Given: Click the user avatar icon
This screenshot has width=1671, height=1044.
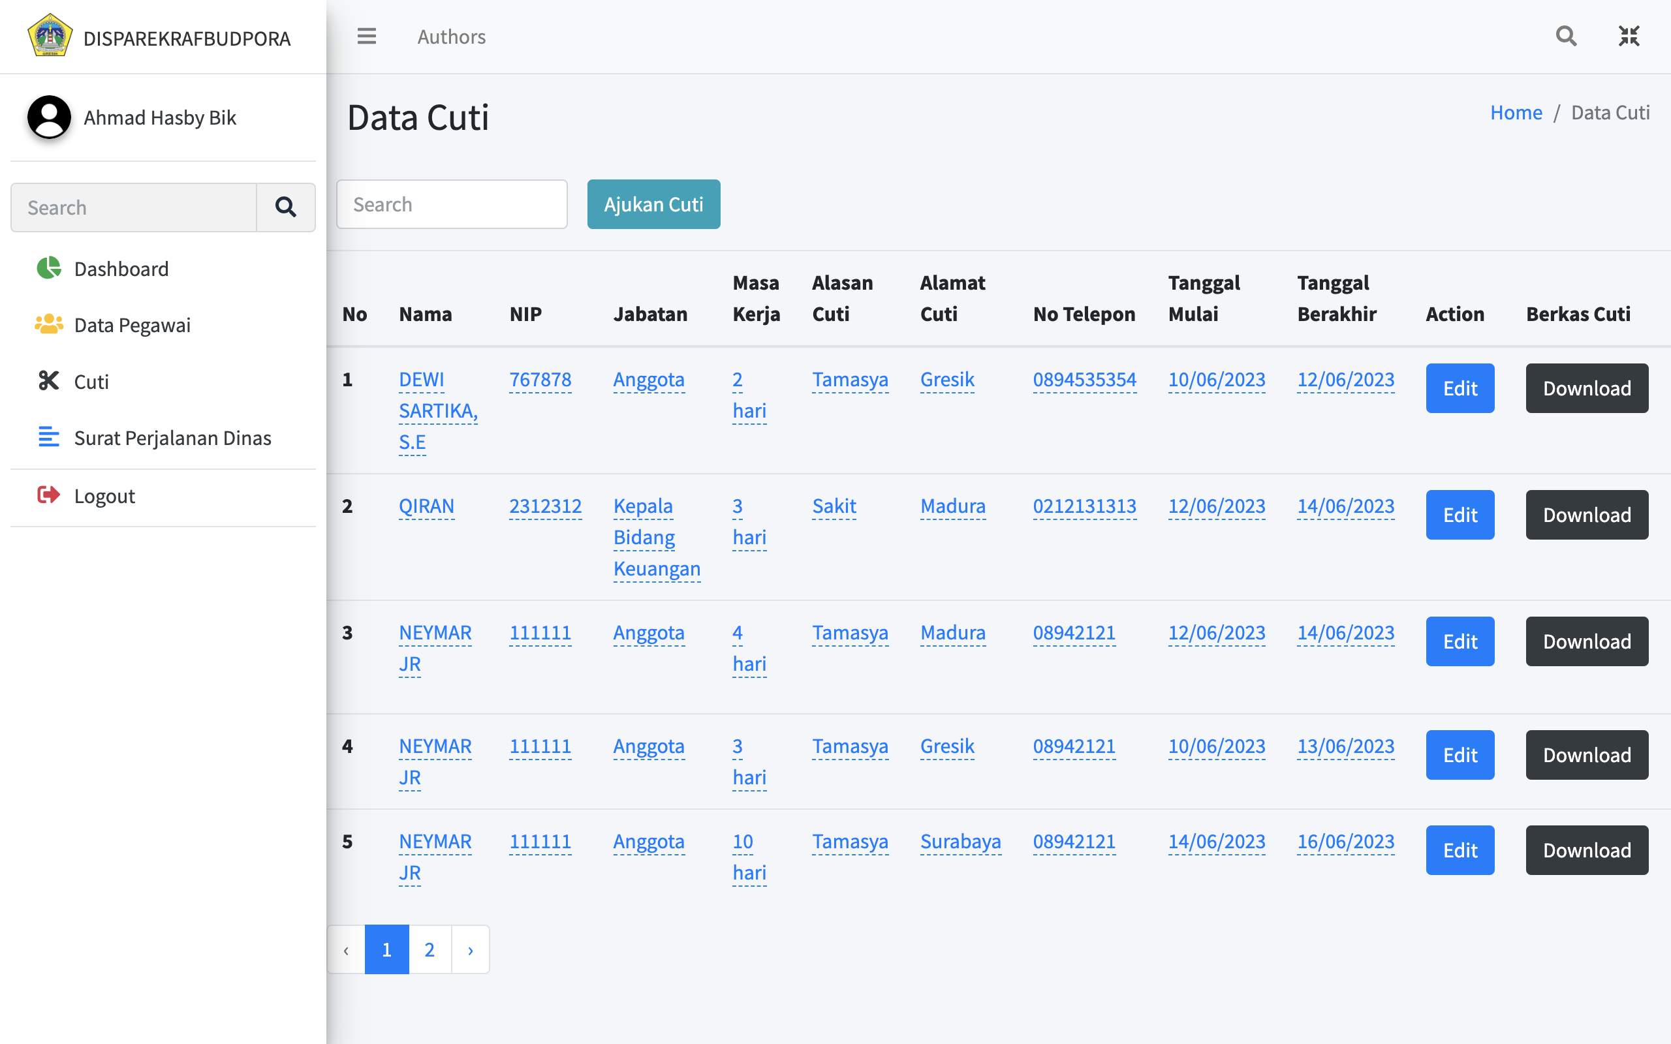Looking at the screenshot, I should (x=49, y=117).
